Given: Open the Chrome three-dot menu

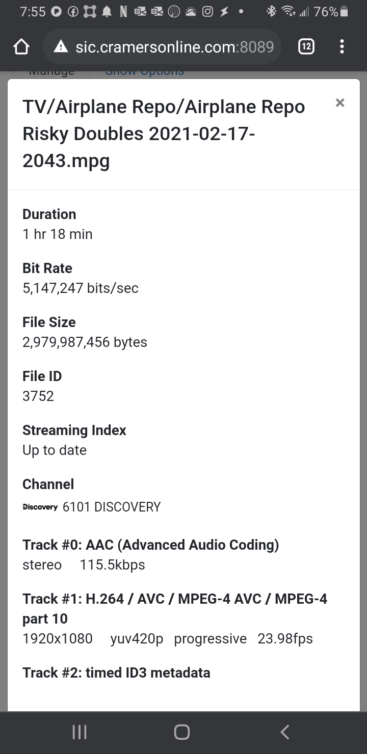Looking at the screenshot, I should pyautogui.click(x=342, y=47).
